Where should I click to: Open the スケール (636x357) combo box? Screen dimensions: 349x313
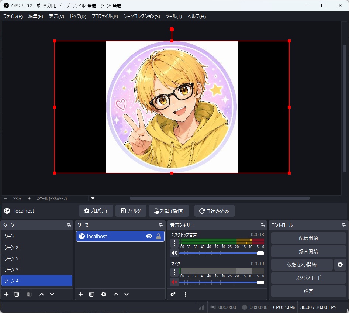(x=65, y=198)
